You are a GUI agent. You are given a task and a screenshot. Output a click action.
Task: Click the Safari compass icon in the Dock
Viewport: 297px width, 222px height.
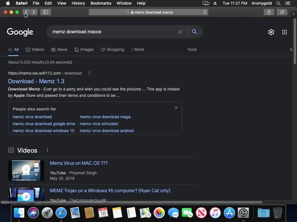[61, 213]
